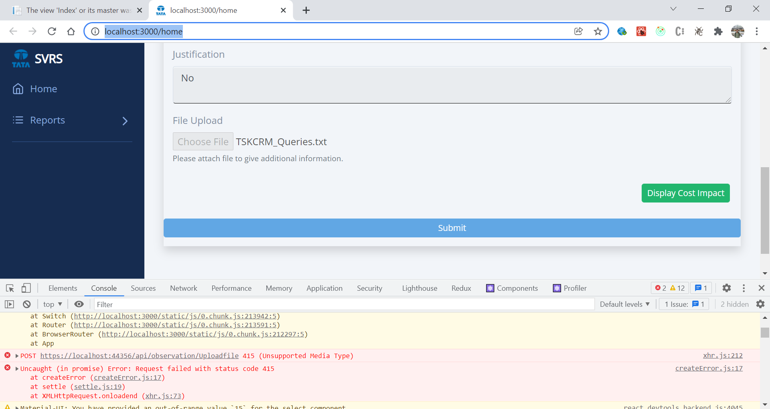Open the Performance tab in DevTools

click(231, 288)
